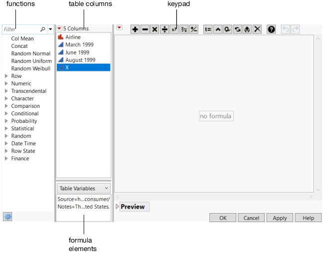The width and height of the screenshot is (323, 256).
Task: Click the multiply keypad button
Action: click(x=155, y=29)
